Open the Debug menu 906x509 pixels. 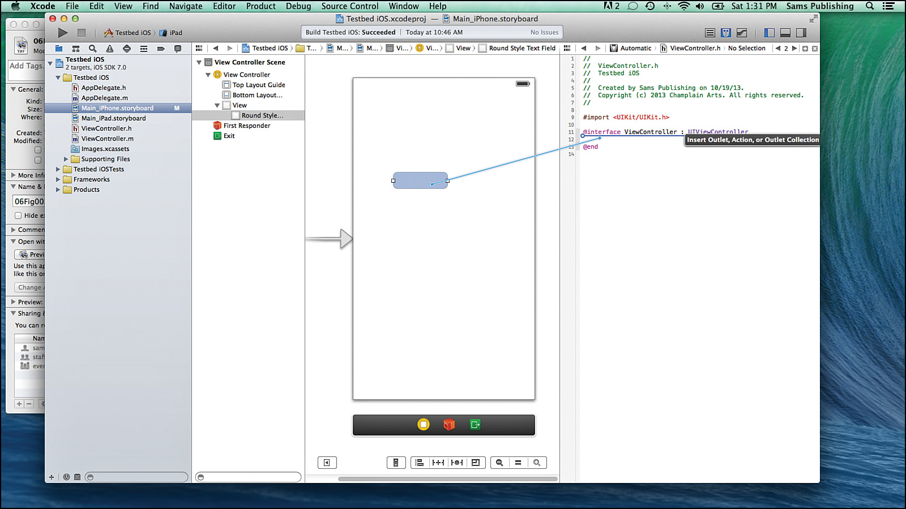pos(298,6)
